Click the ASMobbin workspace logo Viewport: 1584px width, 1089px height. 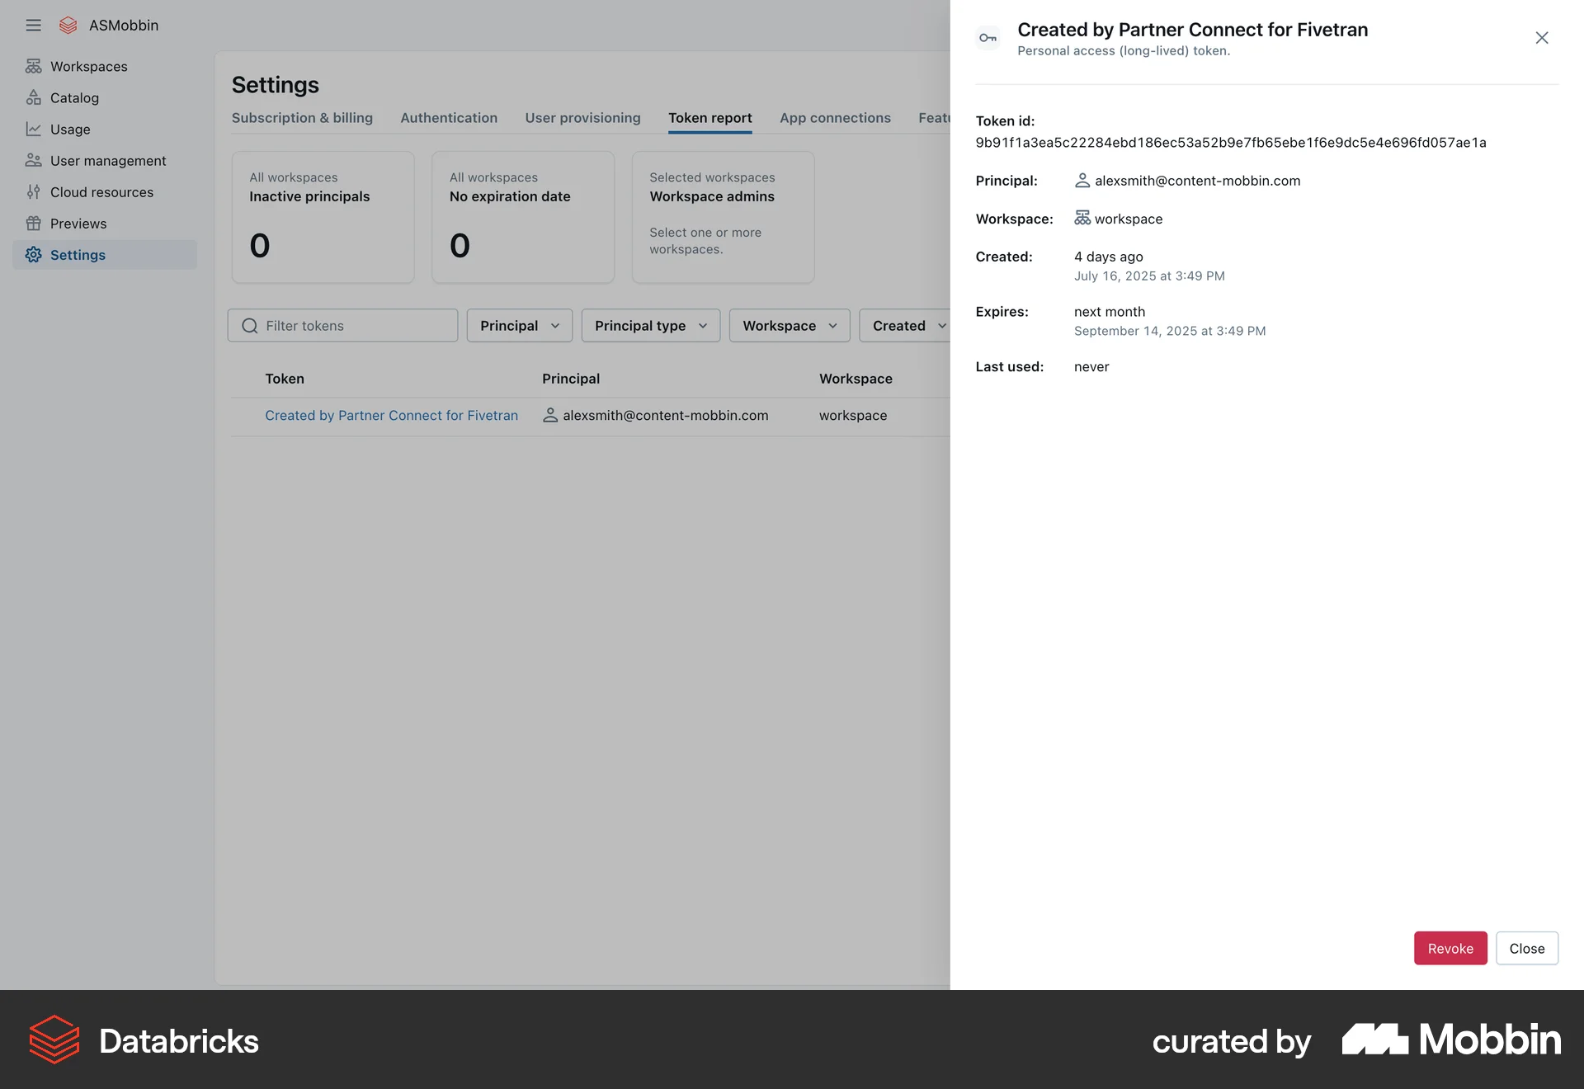click(68, 25)
